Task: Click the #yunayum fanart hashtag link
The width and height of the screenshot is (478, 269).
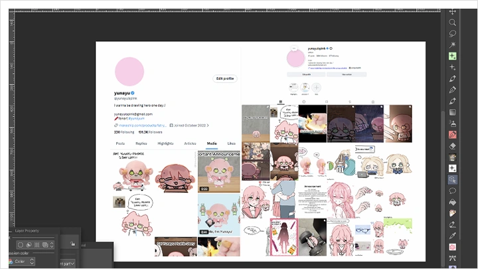Action: click(136, 118)
